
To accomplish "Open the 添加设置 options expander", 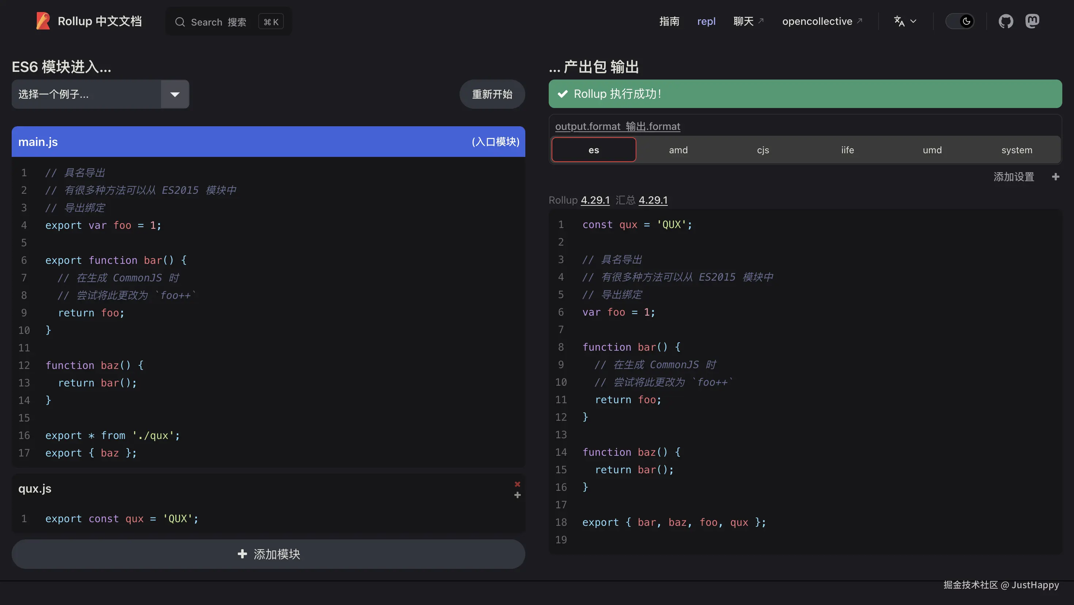I will (1014, 177).
